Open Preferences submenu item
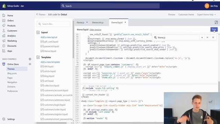Screen dimensions: 220x124 (x=12, y=91)
